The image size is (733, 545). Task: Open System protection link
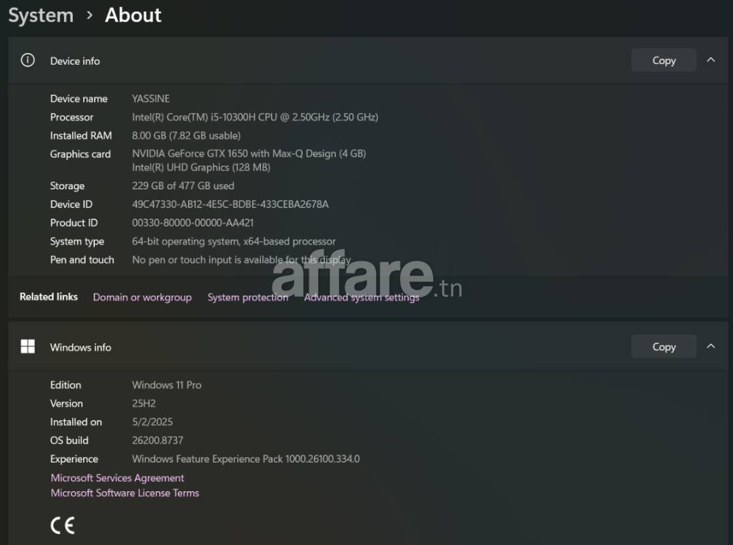coord(248,297)
